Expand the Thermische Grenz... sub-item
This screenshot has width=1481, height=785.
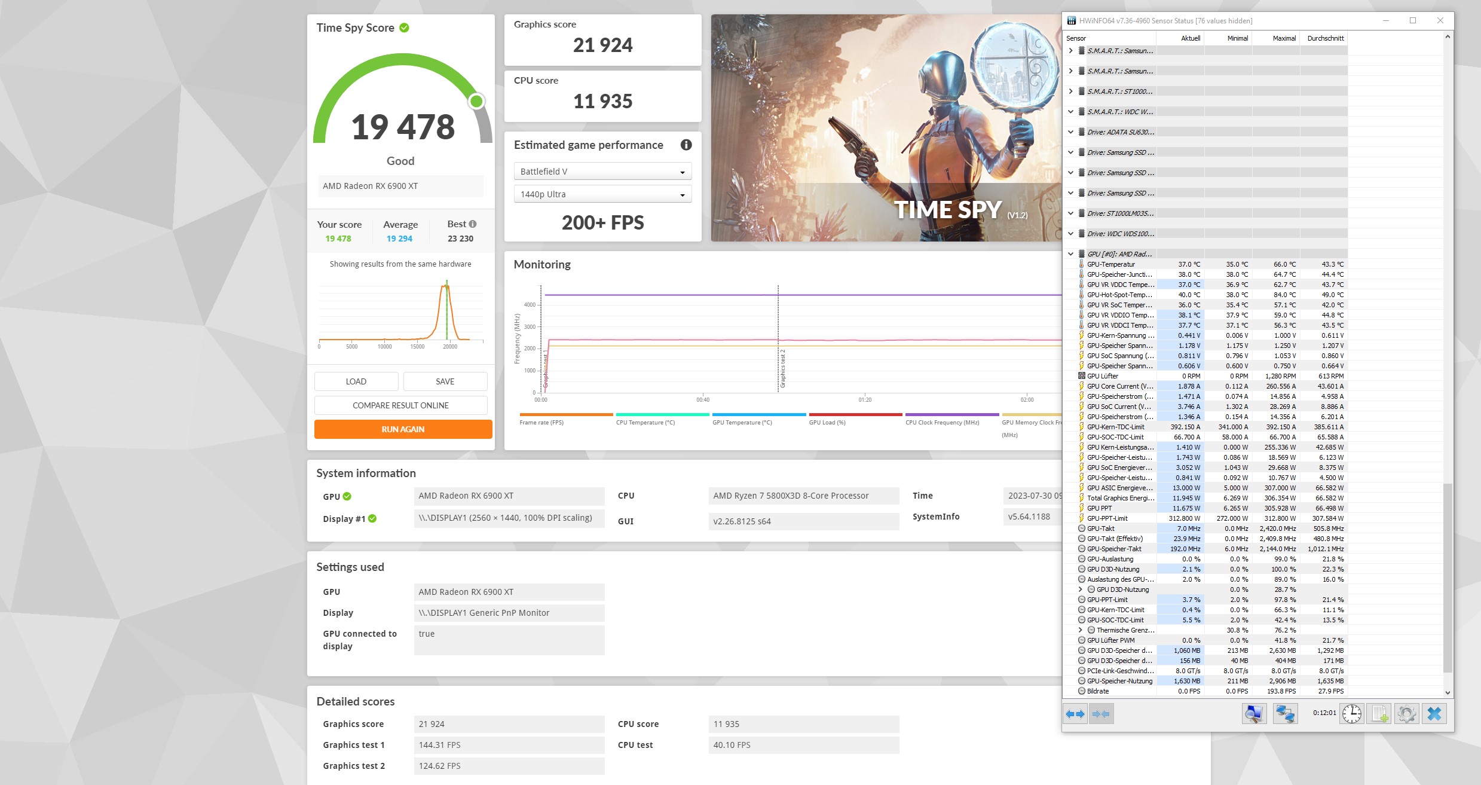(x=1080, y=630)
